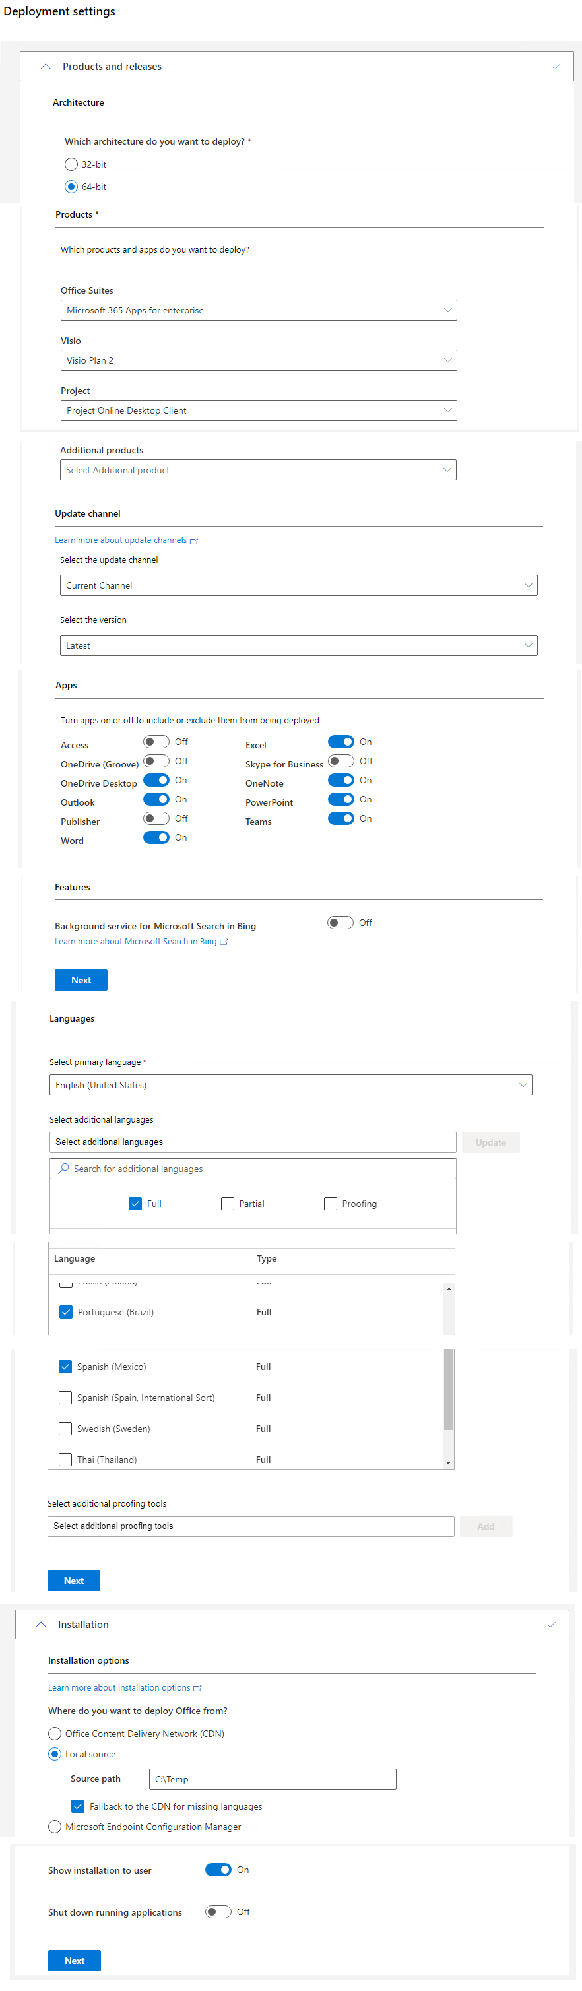Image resolution: width=582 pixels, height=1991 pixels.
Task: Toggle Shut down running applications switch
Action: tap(218, 1911)
